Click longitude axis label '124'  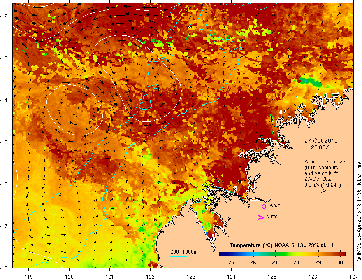point(232,277)
